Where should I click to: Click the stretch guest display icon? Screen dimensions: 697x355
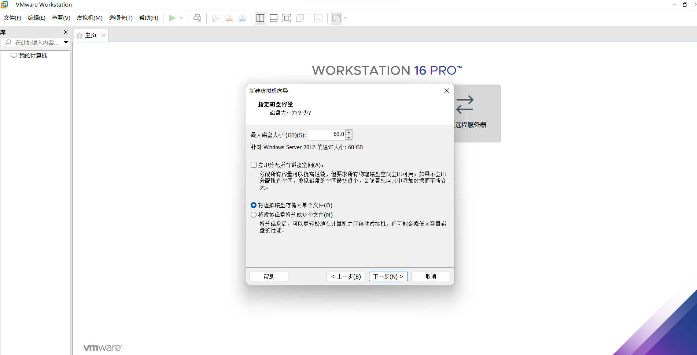336,18
